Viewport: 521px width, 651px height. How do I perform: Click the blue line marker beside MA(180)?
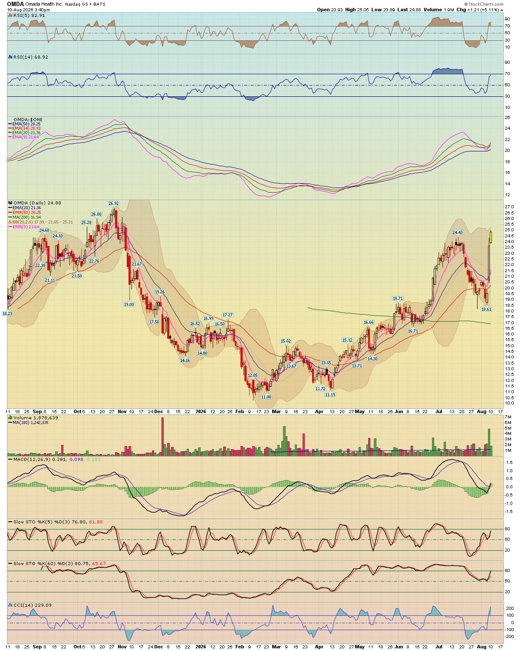tap(10, 422)
